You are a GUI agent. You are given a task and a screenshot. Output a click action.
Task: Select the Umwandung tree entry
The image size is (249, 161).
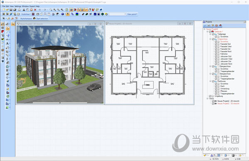(225, 88)
